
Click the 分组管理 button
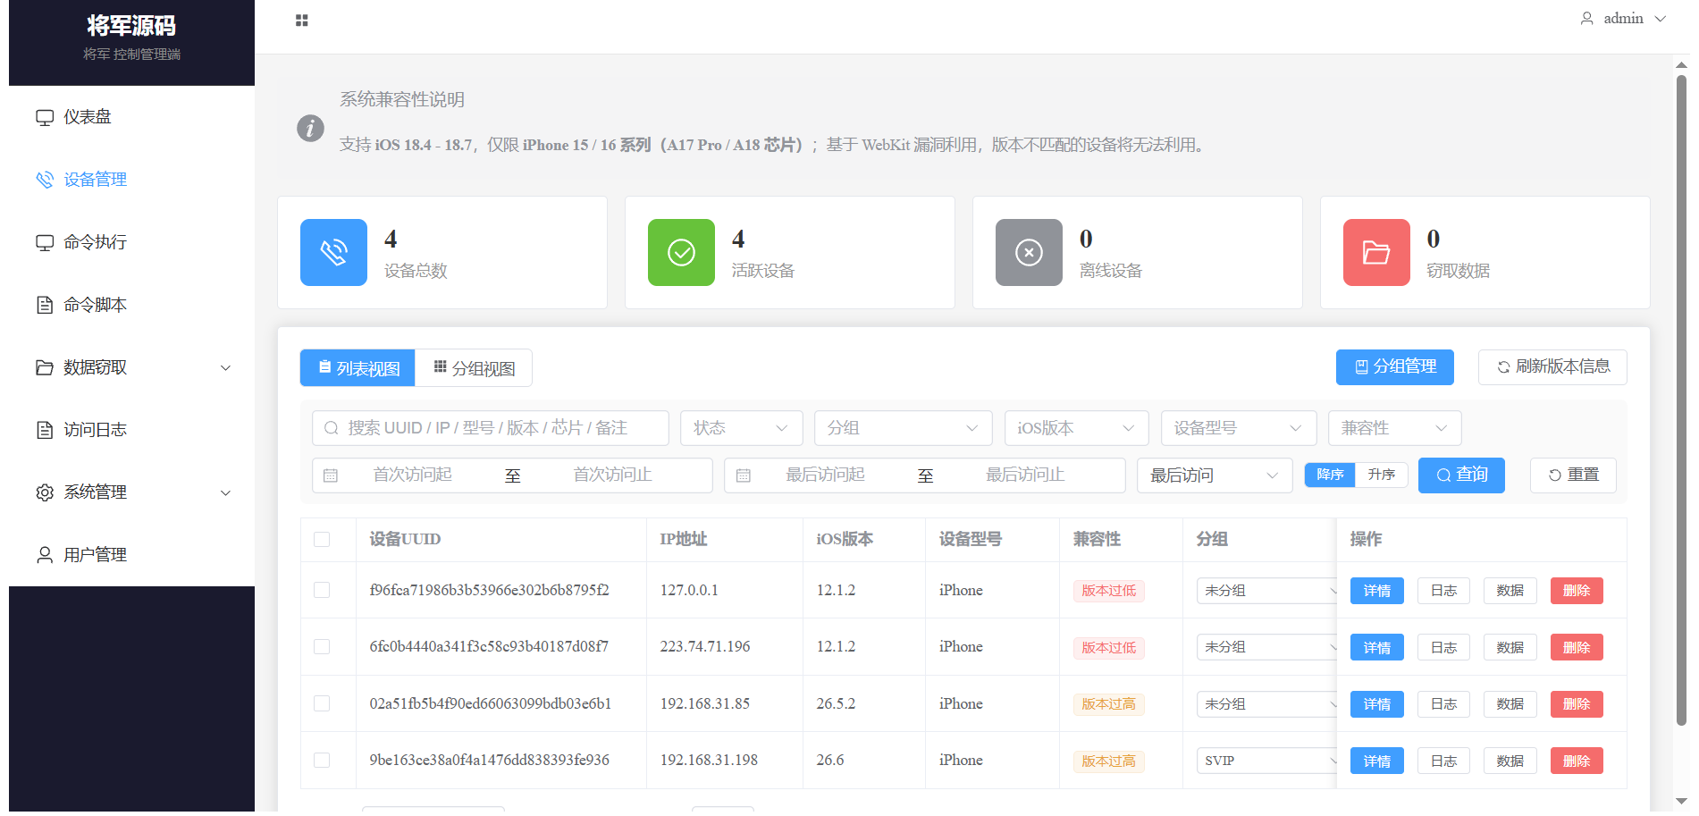[x=1395, y=367]
